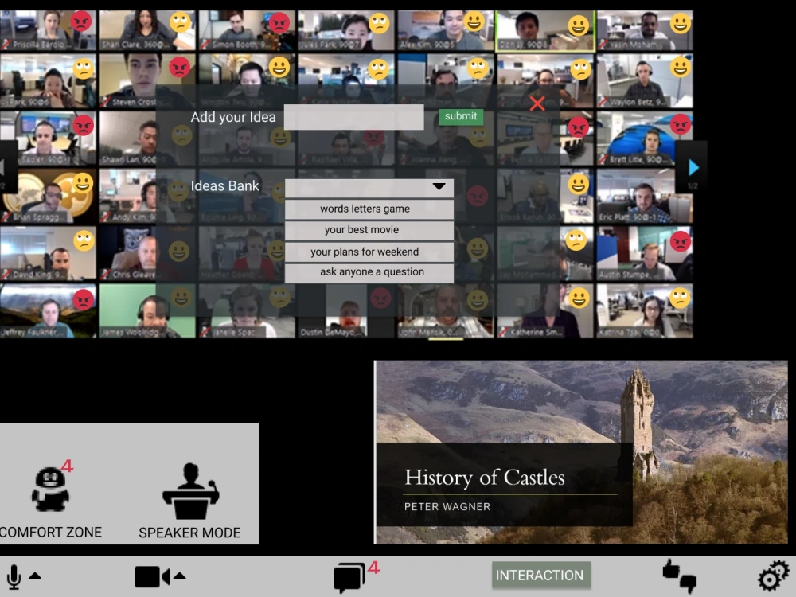Open chat messages icon
Viewport: 796px width, 597px height.
point(349,578)
